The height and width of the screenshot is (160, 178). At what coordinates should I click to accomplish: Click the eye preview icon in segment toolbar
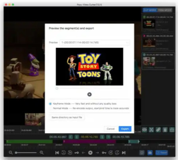(144, 130)
